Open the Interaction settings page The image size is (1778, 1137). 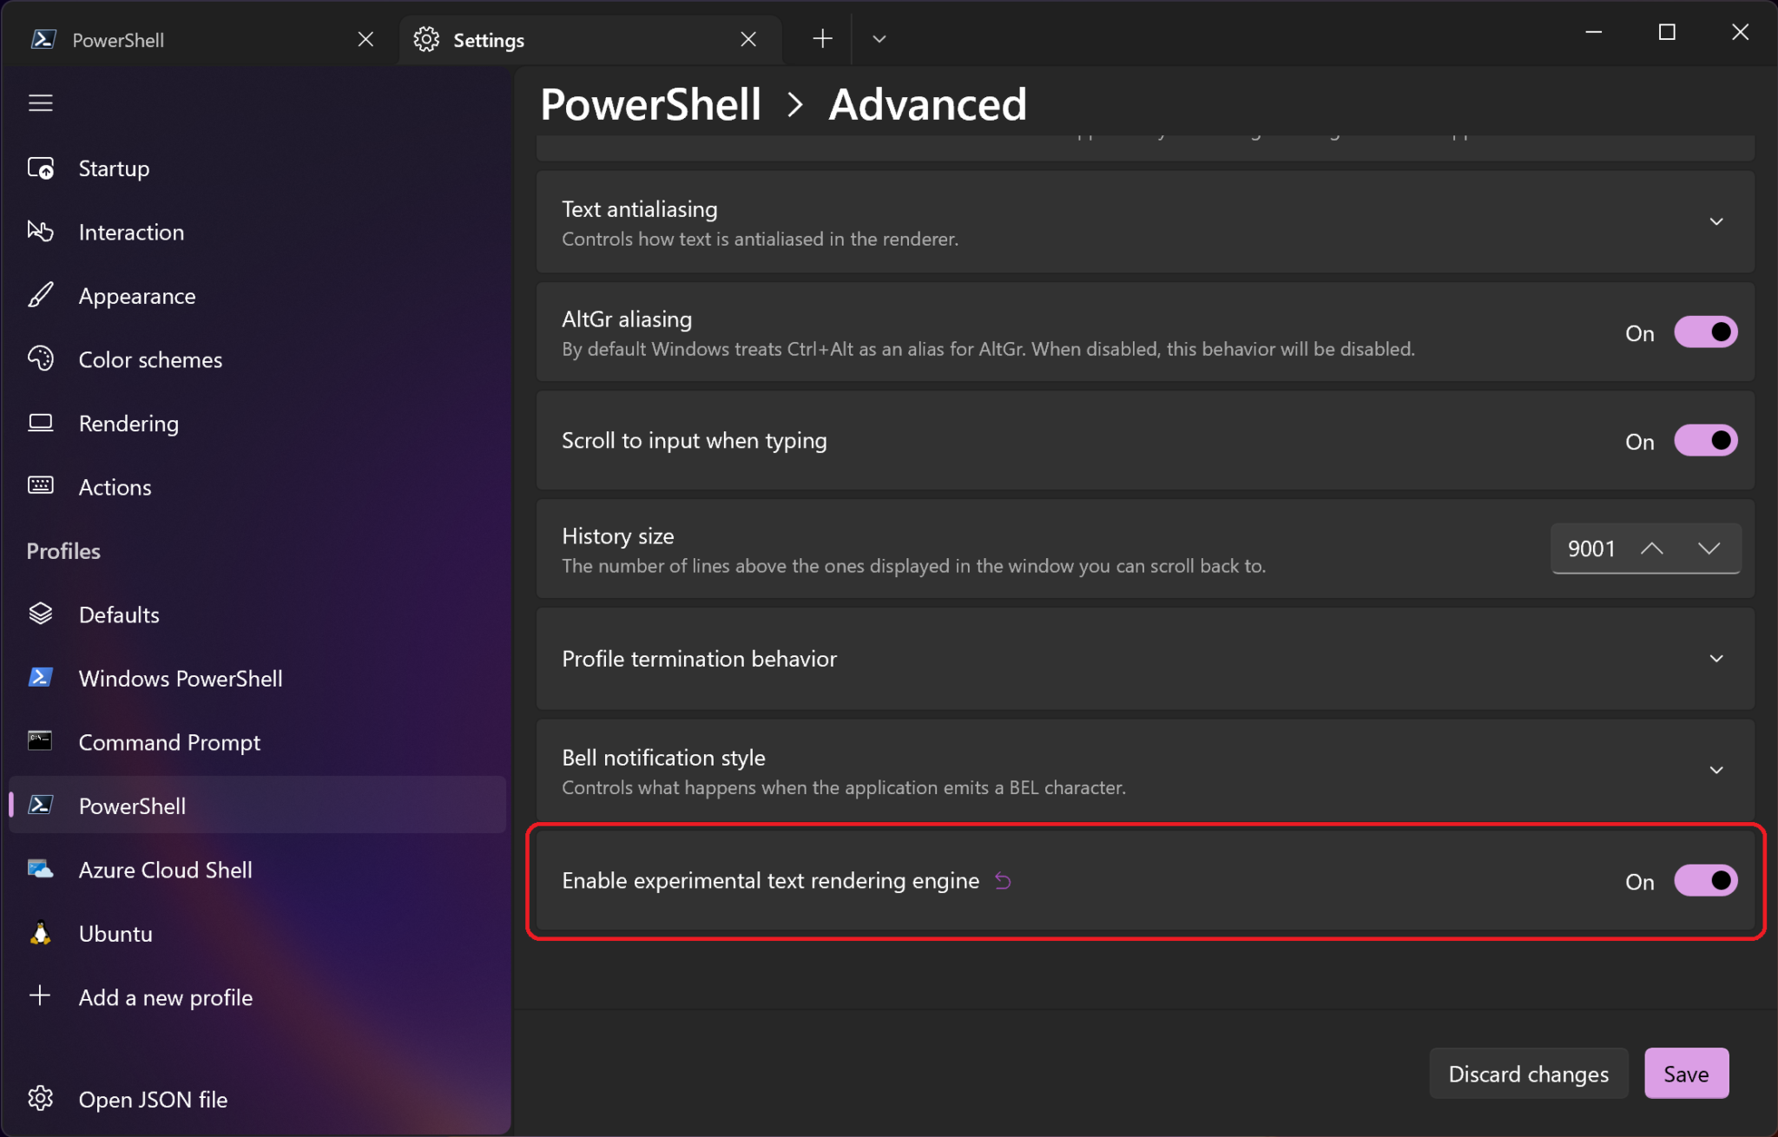[130, 232]
